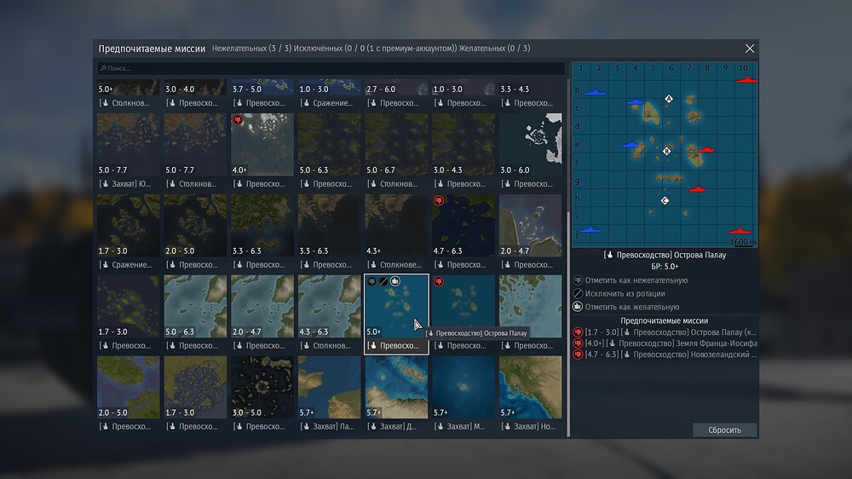This screenshot has height=479, width=852.
Task: Click the like icon on the hovered Palau tile
Action: coord(395,281)
